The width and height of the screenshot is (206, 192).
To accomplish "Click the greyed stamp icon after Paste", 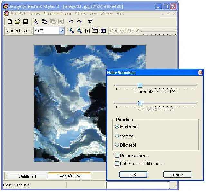I will [x=61, y=22].
